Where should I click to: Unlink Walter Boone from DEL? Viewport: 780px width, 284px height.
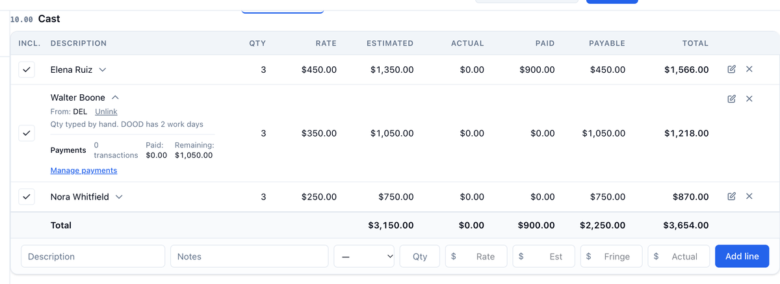(106, 112)
